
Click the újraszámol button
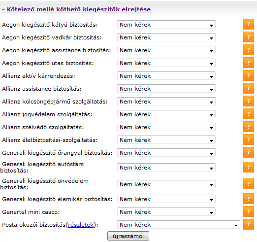pyautogui.click(x=128, y=236)
